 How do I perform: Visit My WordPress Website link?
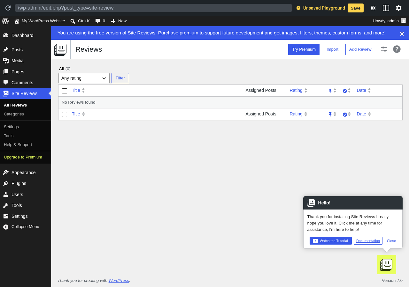(x=39, y=21)
